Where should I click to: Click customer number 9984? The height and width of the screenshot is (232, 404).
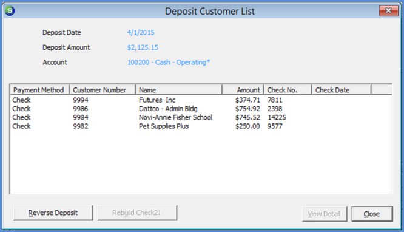point(81,117)
